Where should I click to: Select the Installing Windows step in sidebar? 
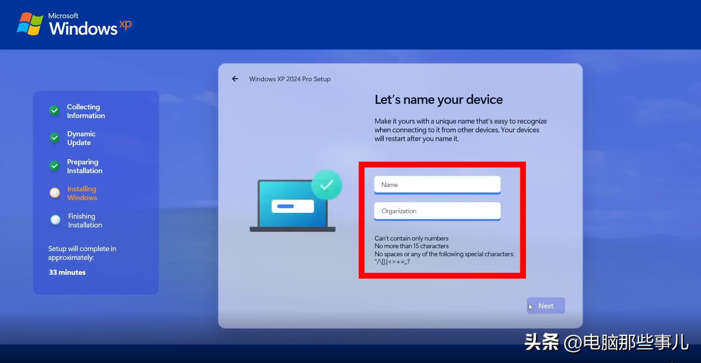82,193
